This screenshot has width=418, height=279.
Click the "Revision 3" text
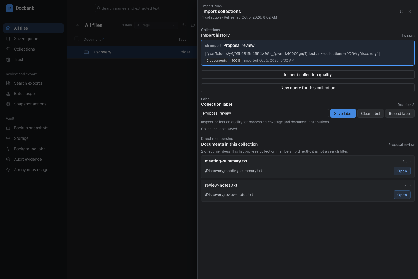pyautogui.click(x=406, y=105)
